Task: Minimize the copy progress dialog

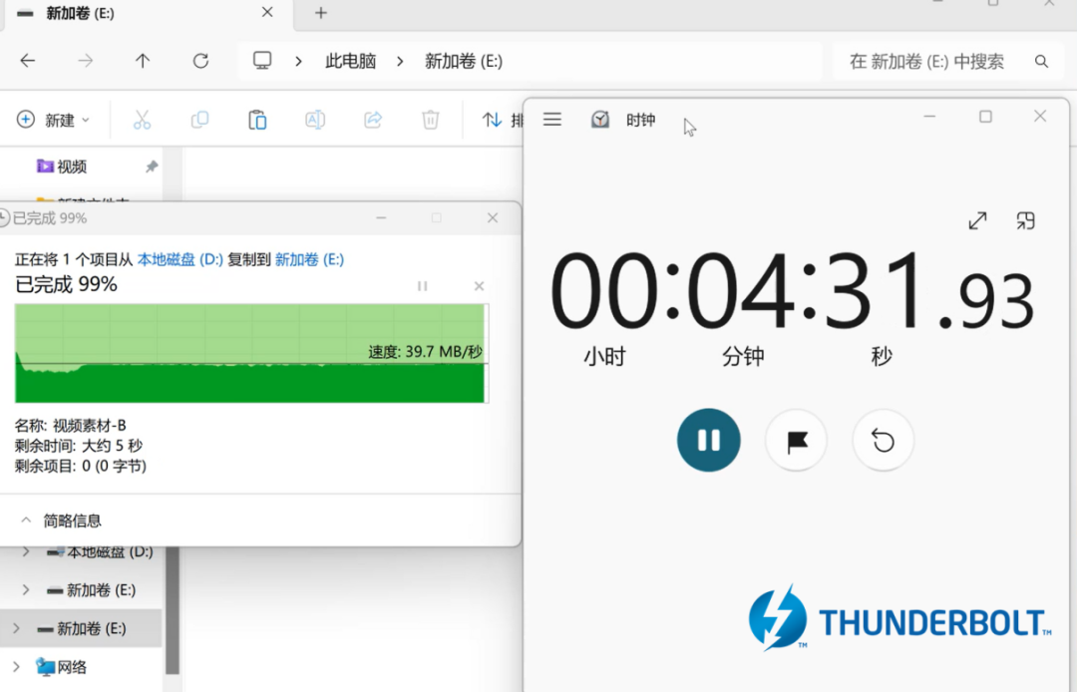Action: (381, 217)
